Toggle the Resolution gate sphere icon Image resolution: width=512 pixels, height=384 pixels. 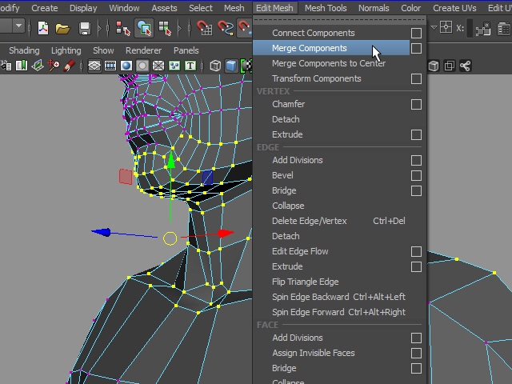click(x=126, y=66)
